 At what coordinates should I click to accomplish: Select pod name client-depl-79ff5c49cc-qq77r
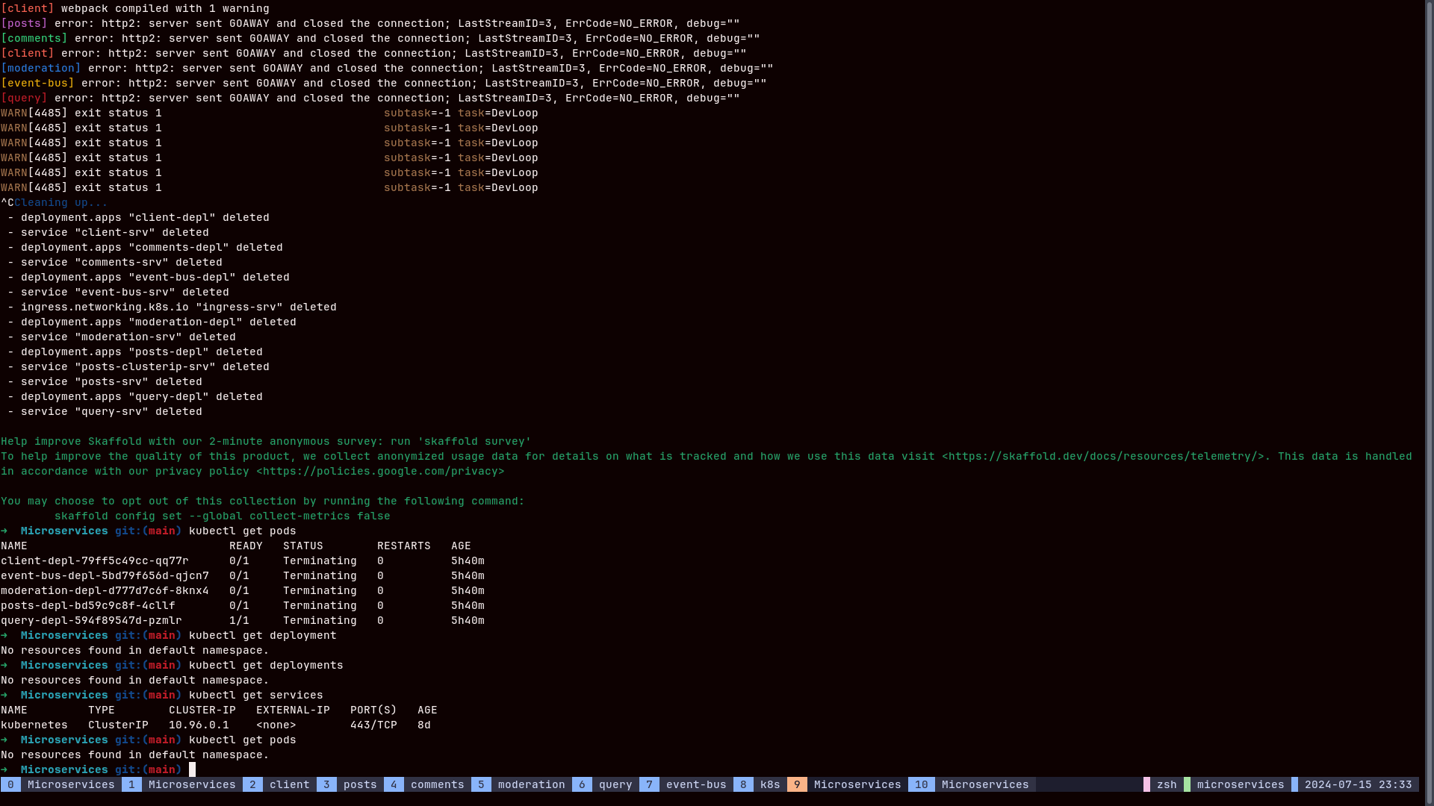(x=95, y=560)
